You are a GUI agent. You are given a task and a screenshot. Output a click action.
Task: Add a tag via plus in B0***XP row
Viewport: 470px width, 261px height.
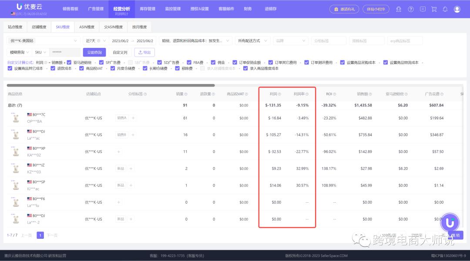click(x=119, y=152)
